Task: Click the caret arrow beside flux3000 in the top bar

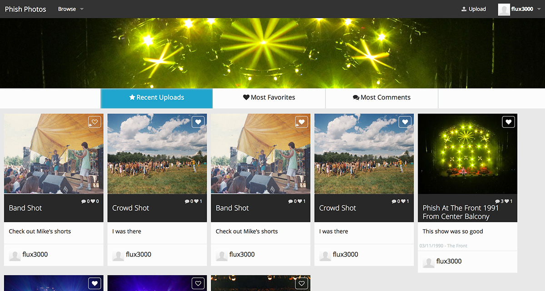Action: [x=539, y=9]
